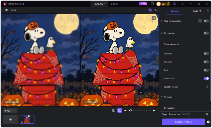Click the +Add button

(7, 111)
